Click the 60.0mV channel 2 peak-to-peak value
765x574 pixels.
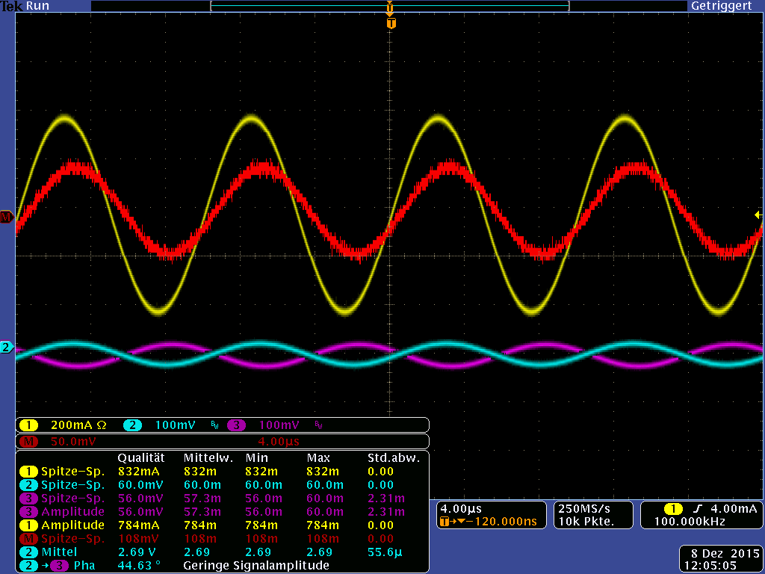pyautogui.click(x=140, y=485)
